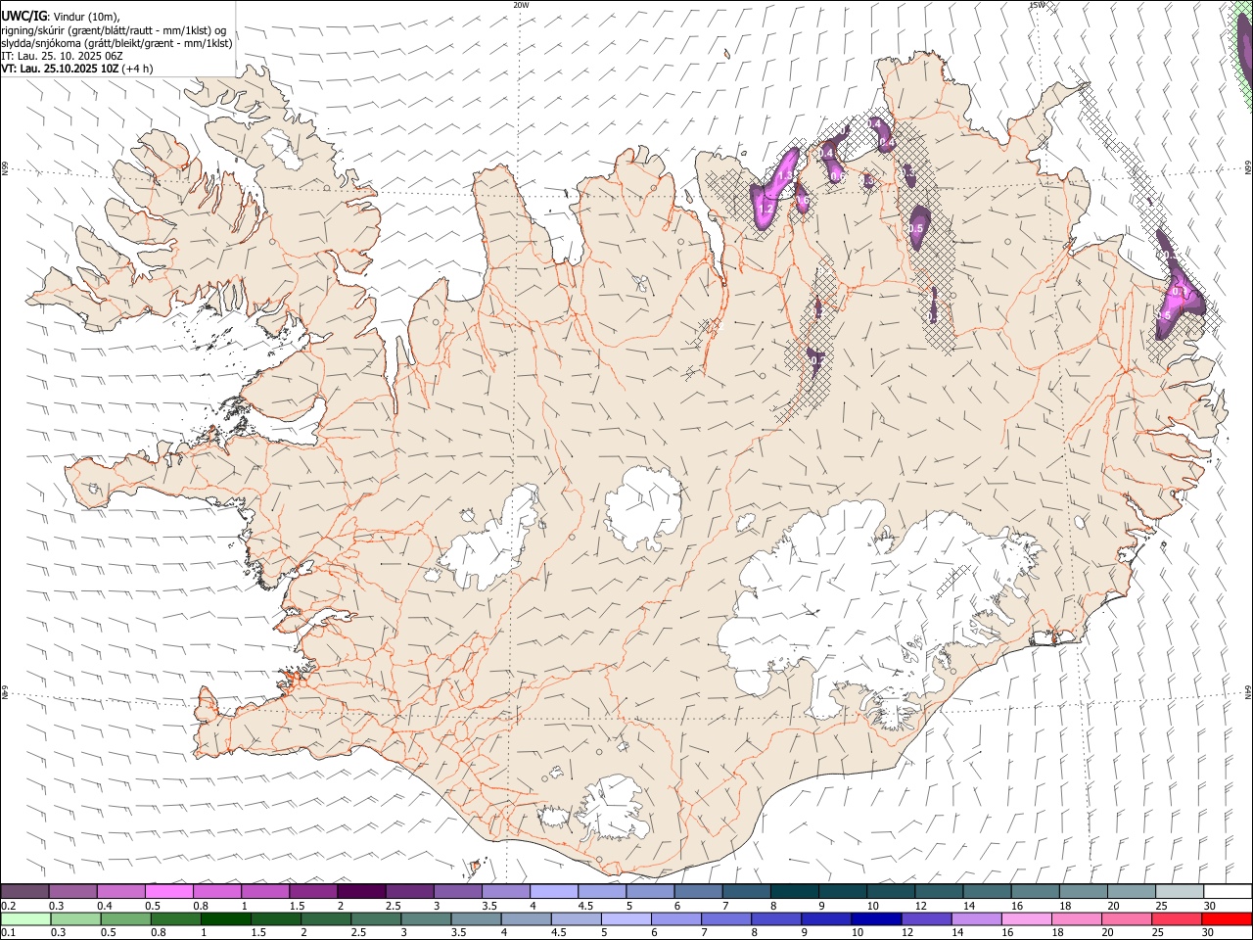Click the grey swatch labeled 25 in the upper legend
The height and width of the screenshot is (940, 1253).
coord(1180,891)
